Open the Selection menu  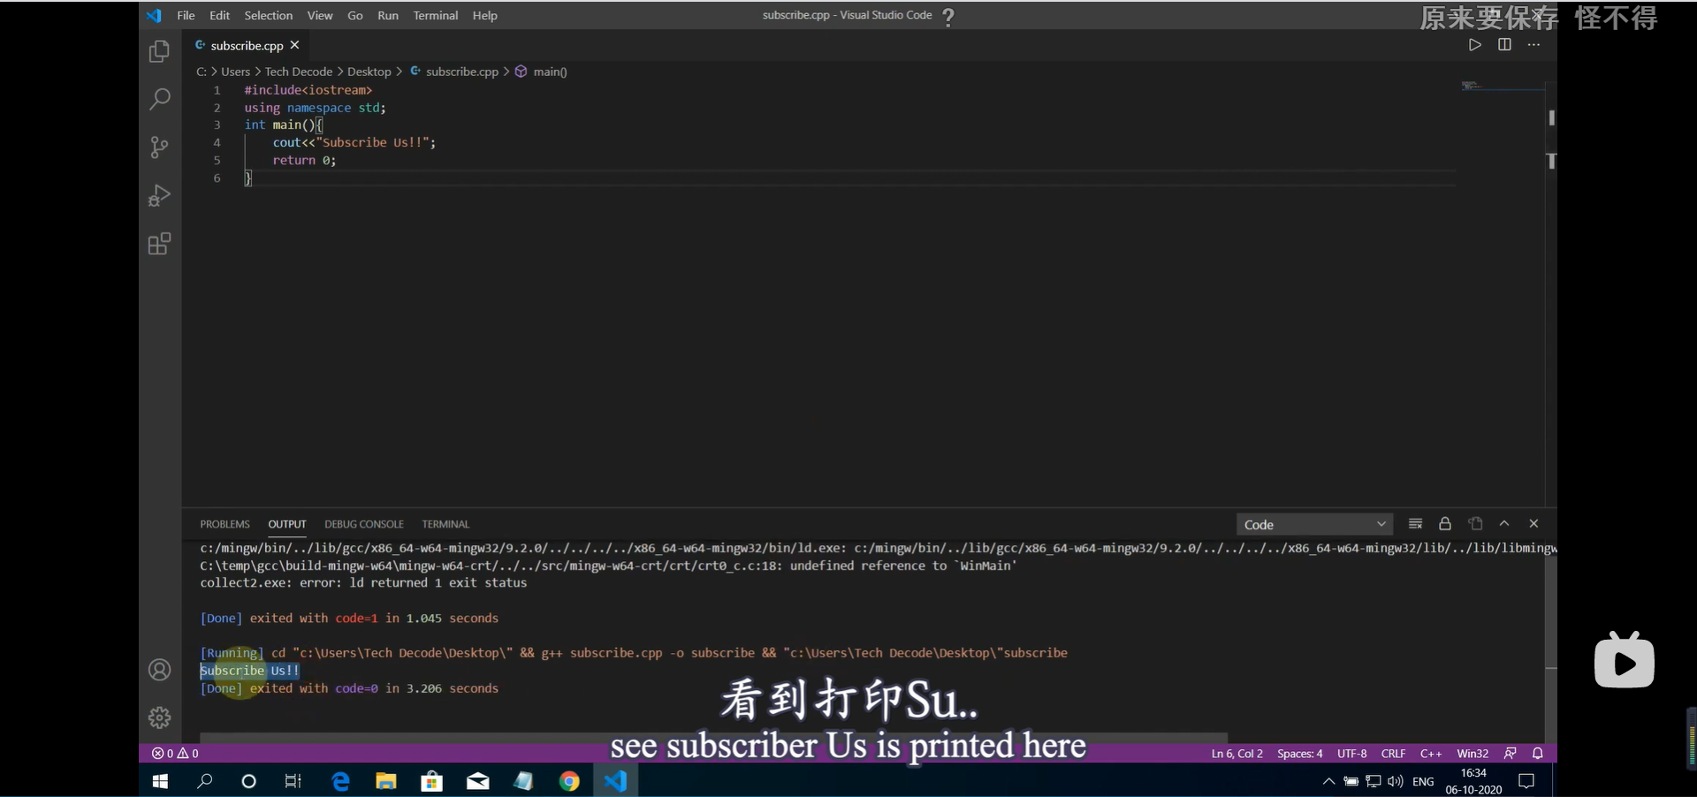[268, 15]
